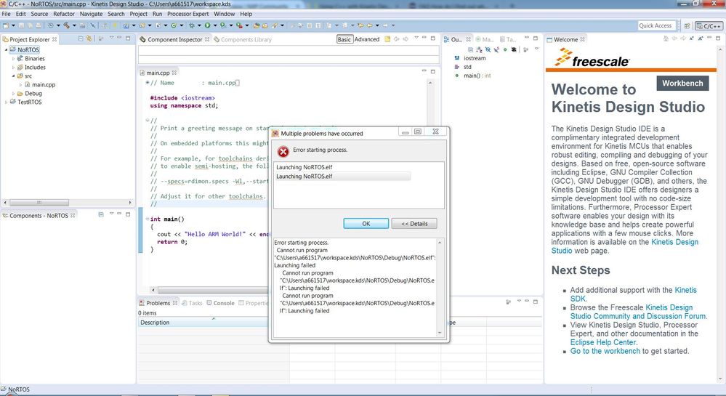Image resolution: width=726 pixels, height=396 pixels.
Task: Reduce font size in Welcome view
Action: pyautogui.click(x=692, y=39)
